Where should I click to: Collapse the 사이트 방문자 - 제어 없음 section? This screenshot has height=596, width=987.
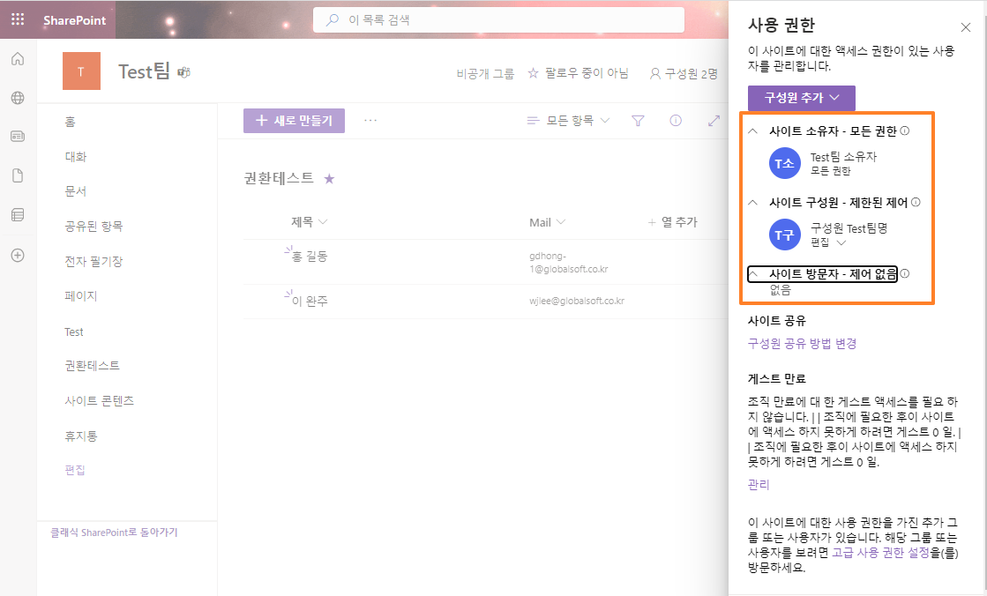[753, 274]
